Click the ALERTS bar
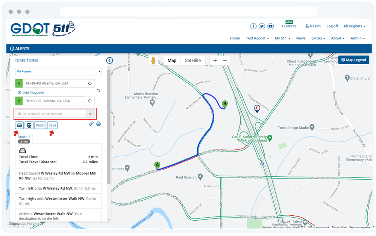 pos(189,49)
